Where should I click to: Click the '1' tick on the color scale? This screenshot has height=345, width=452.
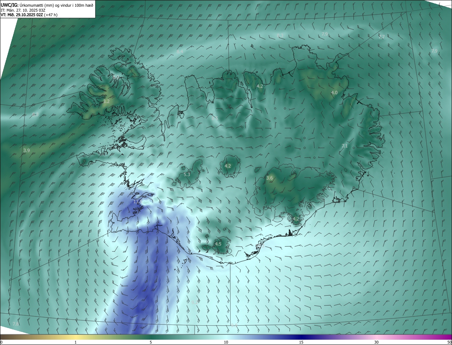point(76,342)
